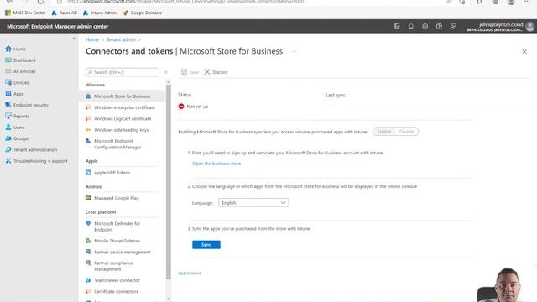537x302 pixels.
Task: Click the menu search field
Action: [x=123, y=72]
